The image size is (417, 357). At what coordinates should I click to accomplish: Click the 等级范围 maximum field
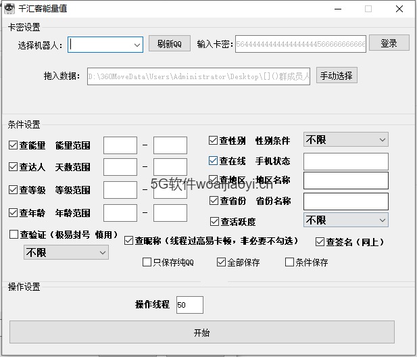click(170, 190)
